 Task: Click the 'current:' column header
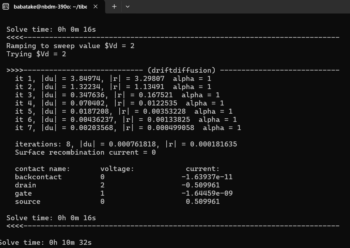tap(203, 169)
